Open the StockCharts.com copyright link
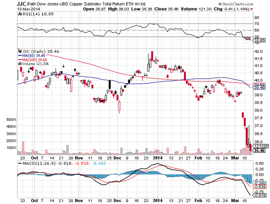The width and height of the screenshot is (270, 204). (236, 4)
